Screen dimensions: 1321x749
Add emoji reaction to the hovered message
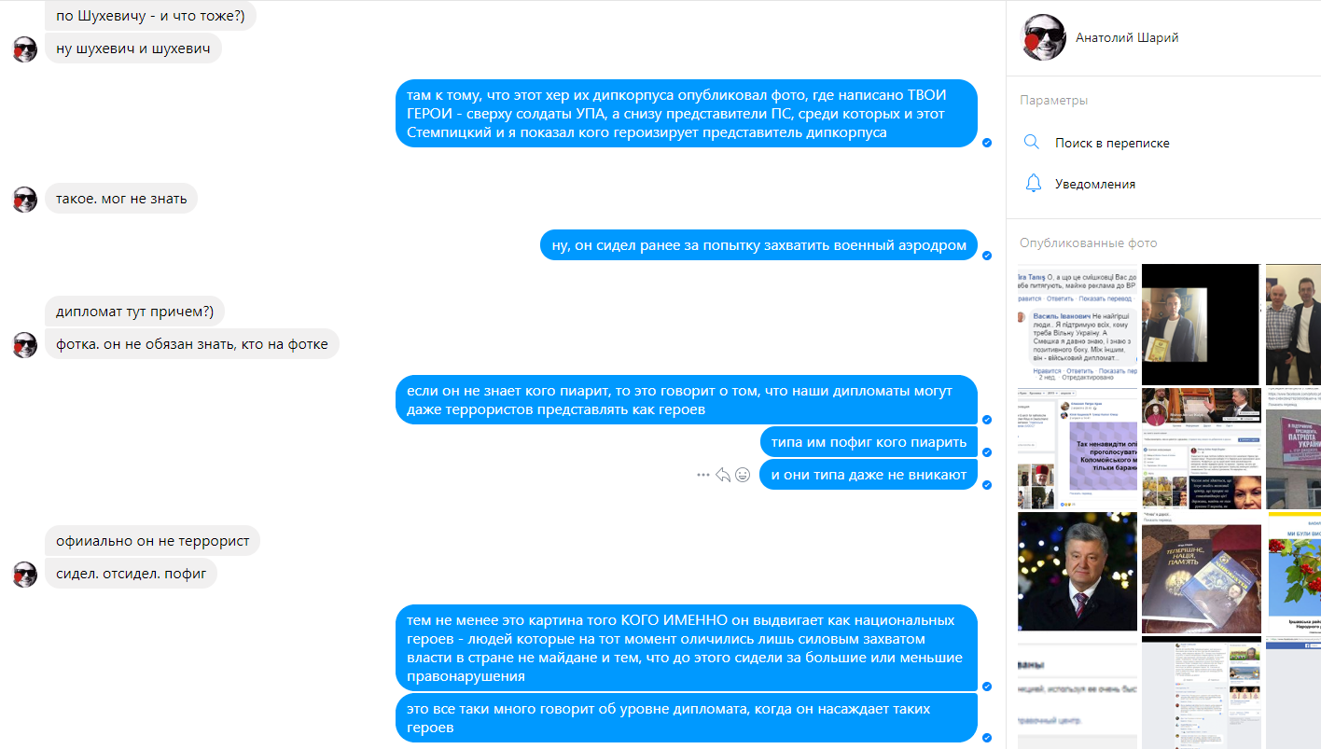(743, 475)
